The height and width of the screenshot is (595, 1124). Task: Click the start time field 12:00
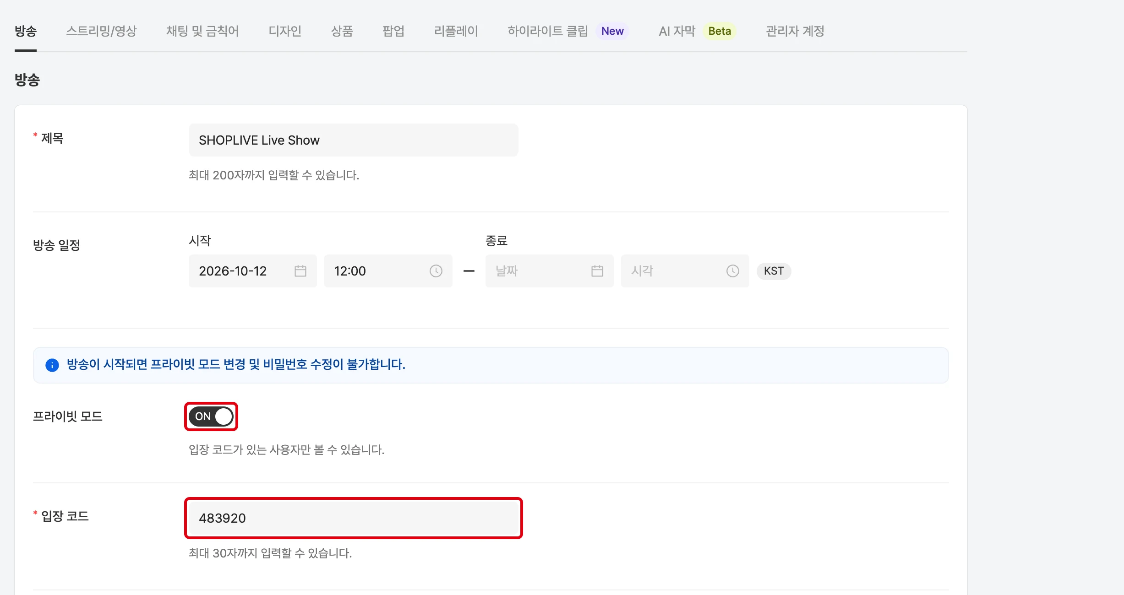388,271
